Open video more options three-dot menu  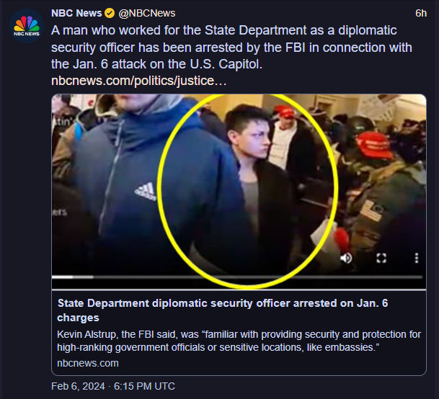coord(416,257)
